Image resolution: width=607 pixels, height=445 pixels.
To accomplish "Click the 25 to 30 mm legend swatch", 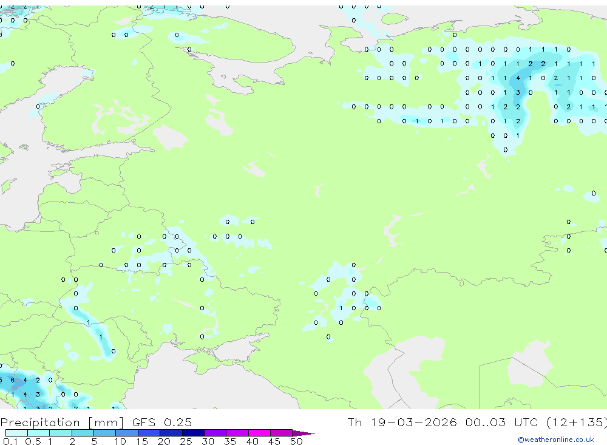I will [193, 433].
